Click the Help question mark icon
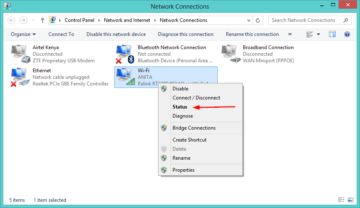Viewport: 360px width, 208px height. click(347, 34)
